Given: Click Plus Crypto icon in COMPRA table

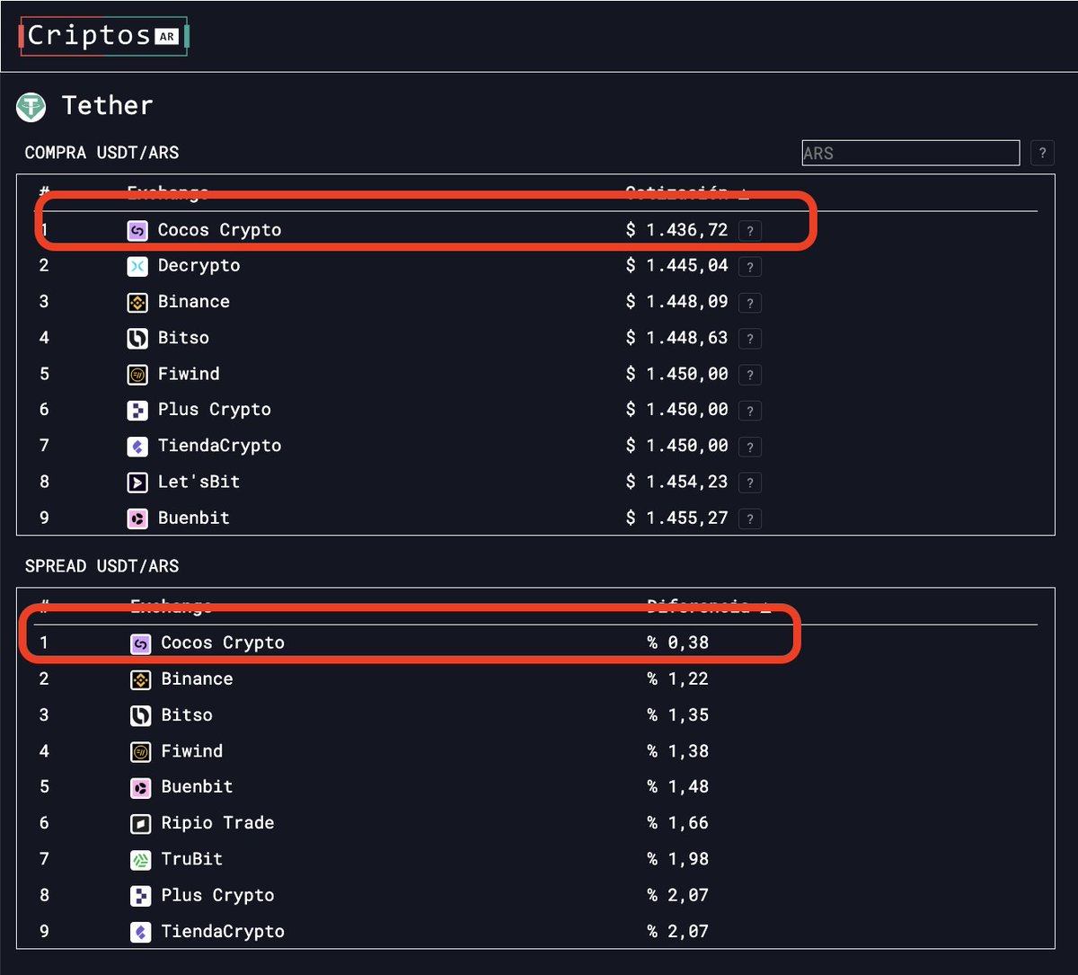Looking at the screenshot, I should [x=137, y=410].
